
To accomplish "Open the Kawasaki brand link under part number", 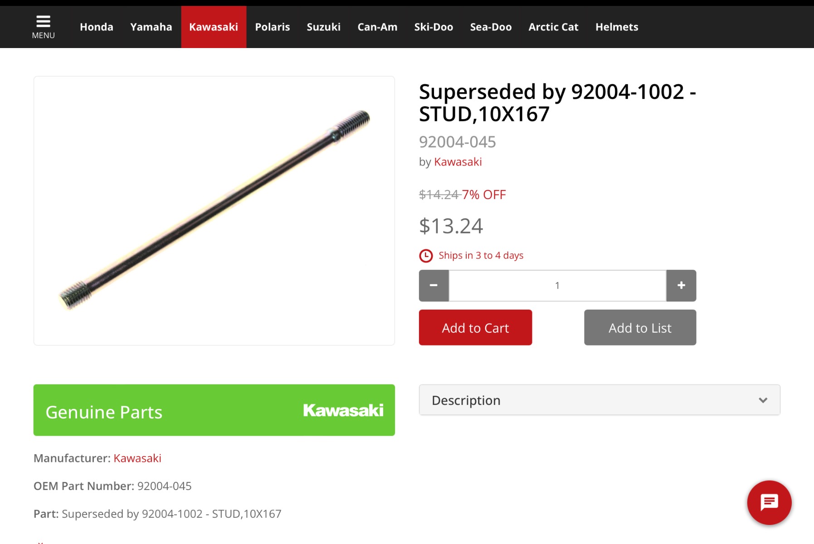I will pos(458,162).
